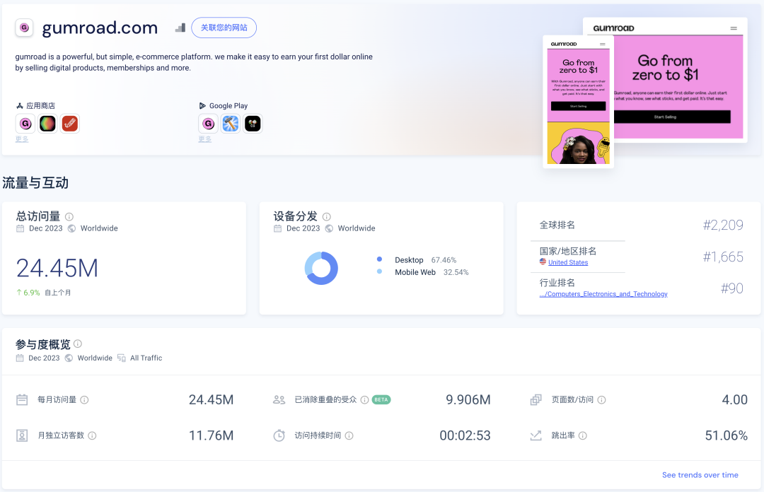Click the info icon beside 访问持续时间

coord(349,436)
